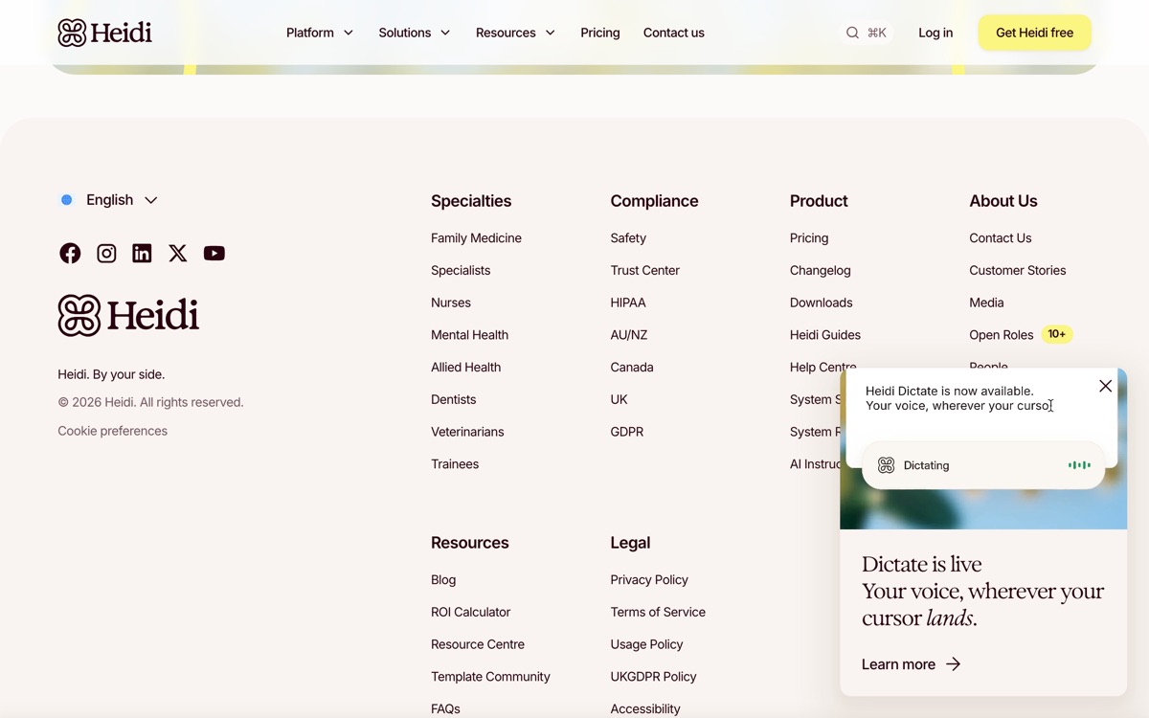Click the Get Heidi free button
1149x718 pixels.
click(x=1034, y=33)
